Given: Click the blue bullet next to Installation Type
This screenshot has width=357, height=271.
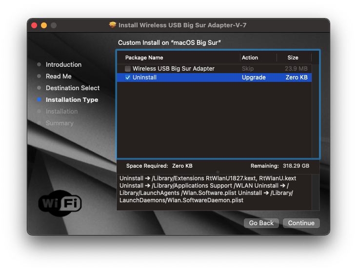Looking at the screenshot, I should coord(39,99).
